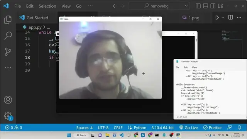The image size is (247, 139).
Task: Minimize the video window
Action: 143,19
